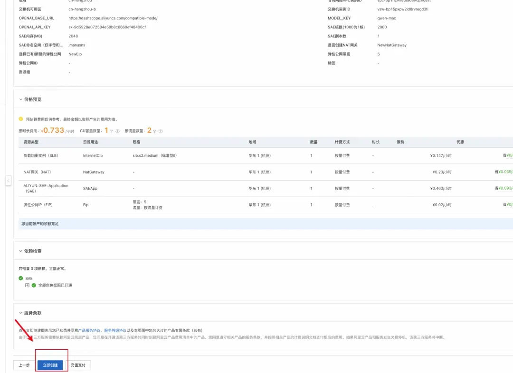513x373 pixels.
Task: Collapse the 依赖检查 section
Action: [20, 251]
